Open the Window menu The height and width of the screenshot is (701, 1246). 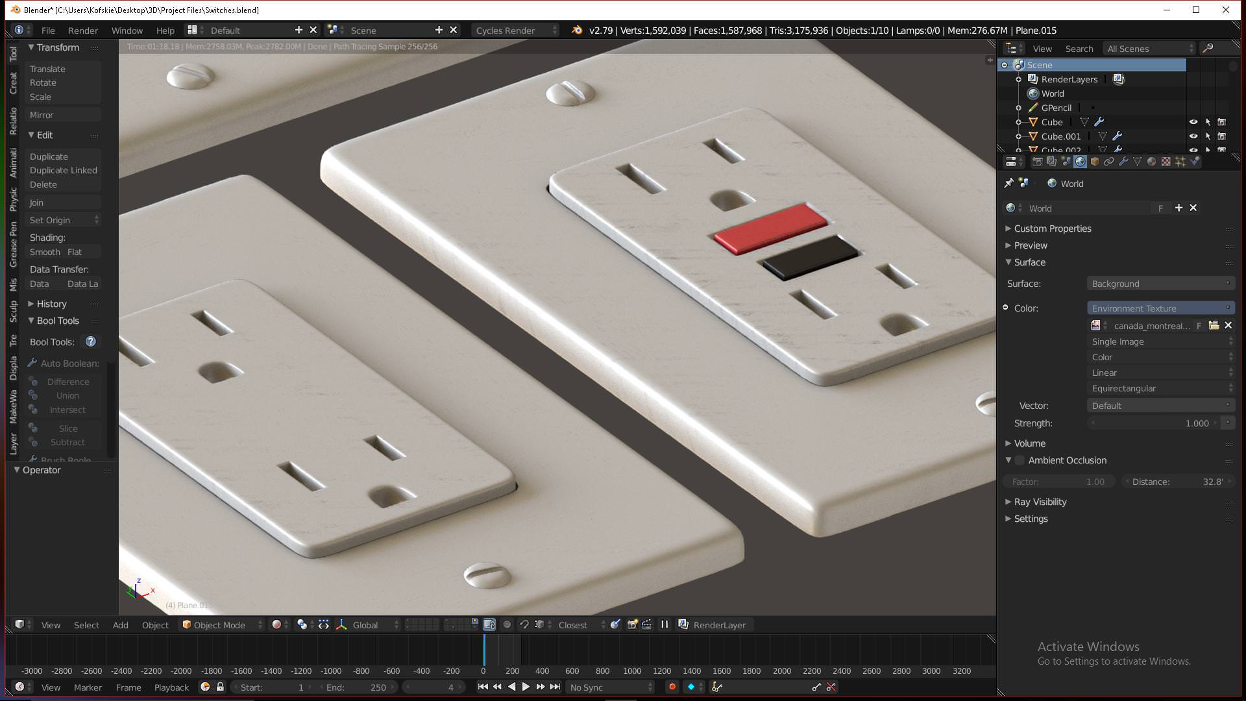coord(127,30)
